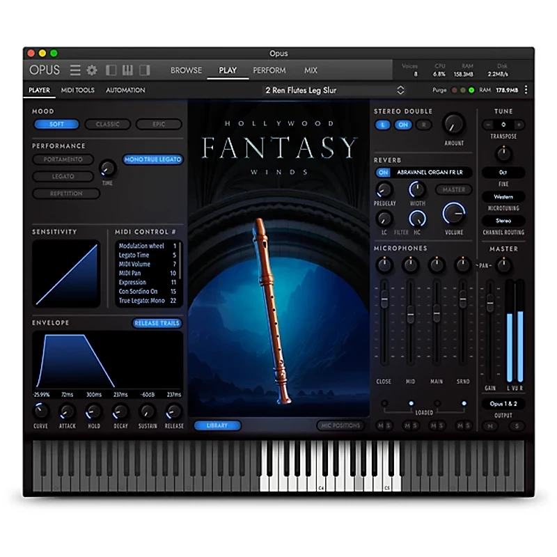Select the left panel layout icon
The height and width of the screenshot is (557, 557).
point(109,70)
